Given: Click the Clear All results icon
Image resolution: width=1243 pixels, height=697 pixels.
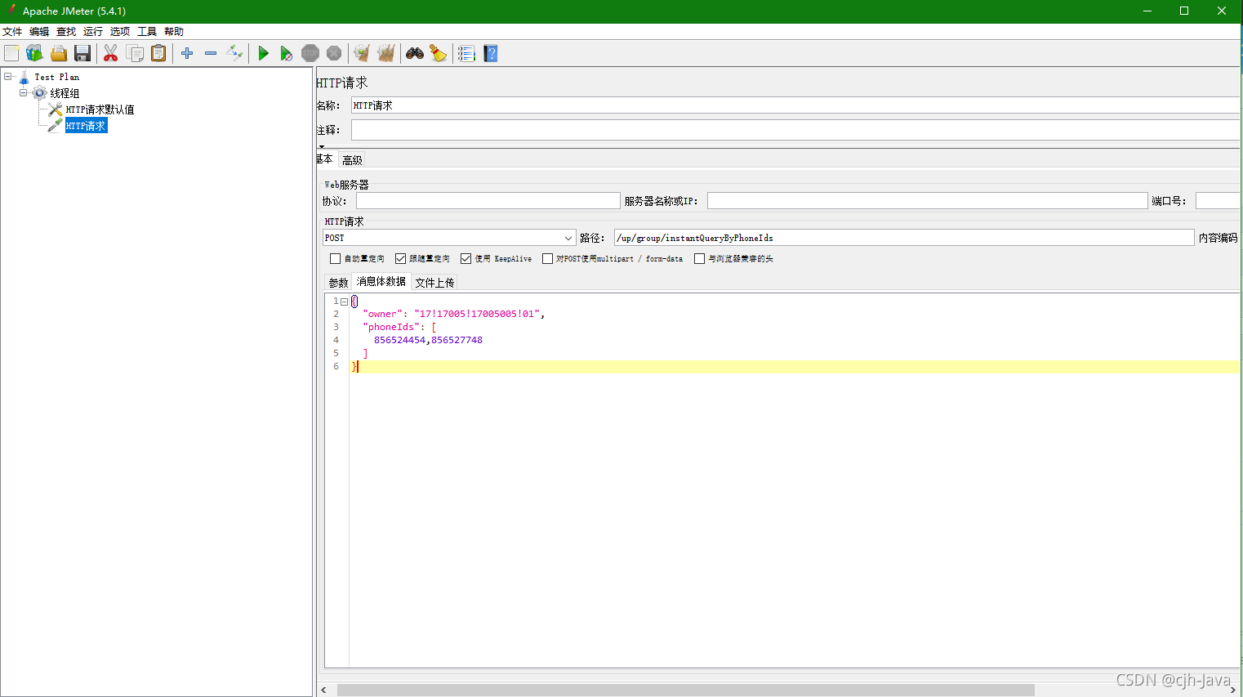Looking at the screenshot, I should tap(385, 53).
